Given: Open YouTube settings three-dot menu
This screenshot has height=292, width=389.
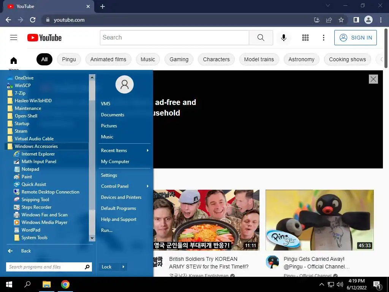Looking at the screenshot, I should [323, 38].
